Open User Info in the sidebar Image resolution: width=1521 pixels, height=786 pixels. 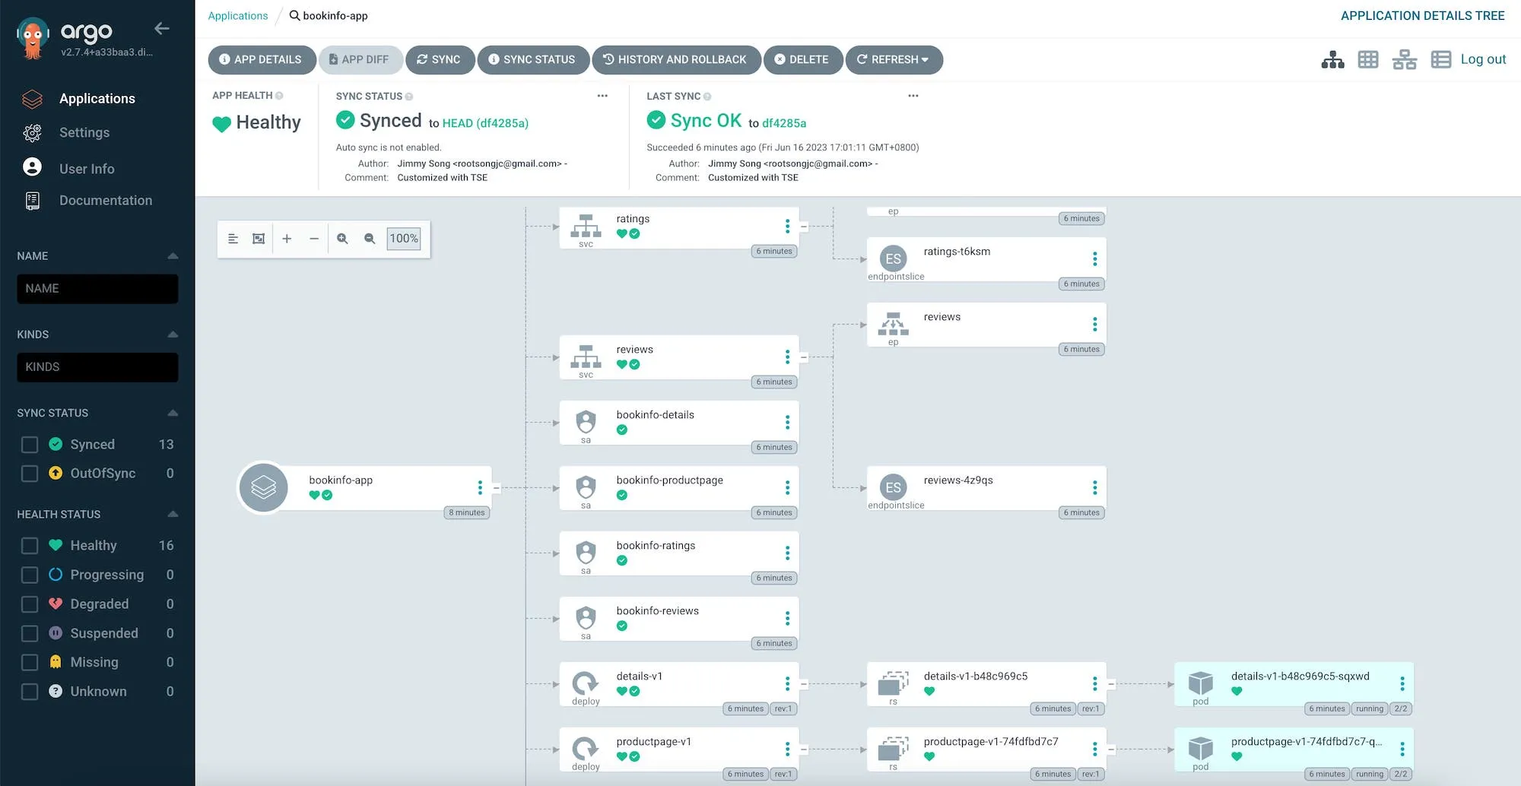tap(87, 169)
